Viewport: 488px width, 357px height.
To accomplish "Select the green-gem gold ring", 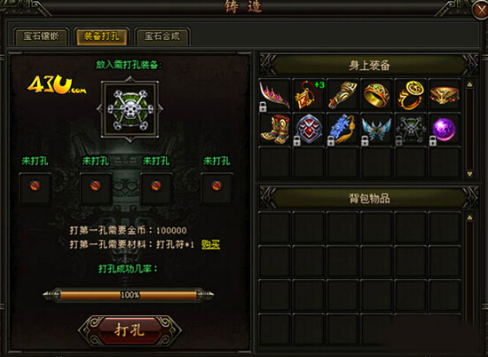I will pyautogui.click(x=376, y=95).
